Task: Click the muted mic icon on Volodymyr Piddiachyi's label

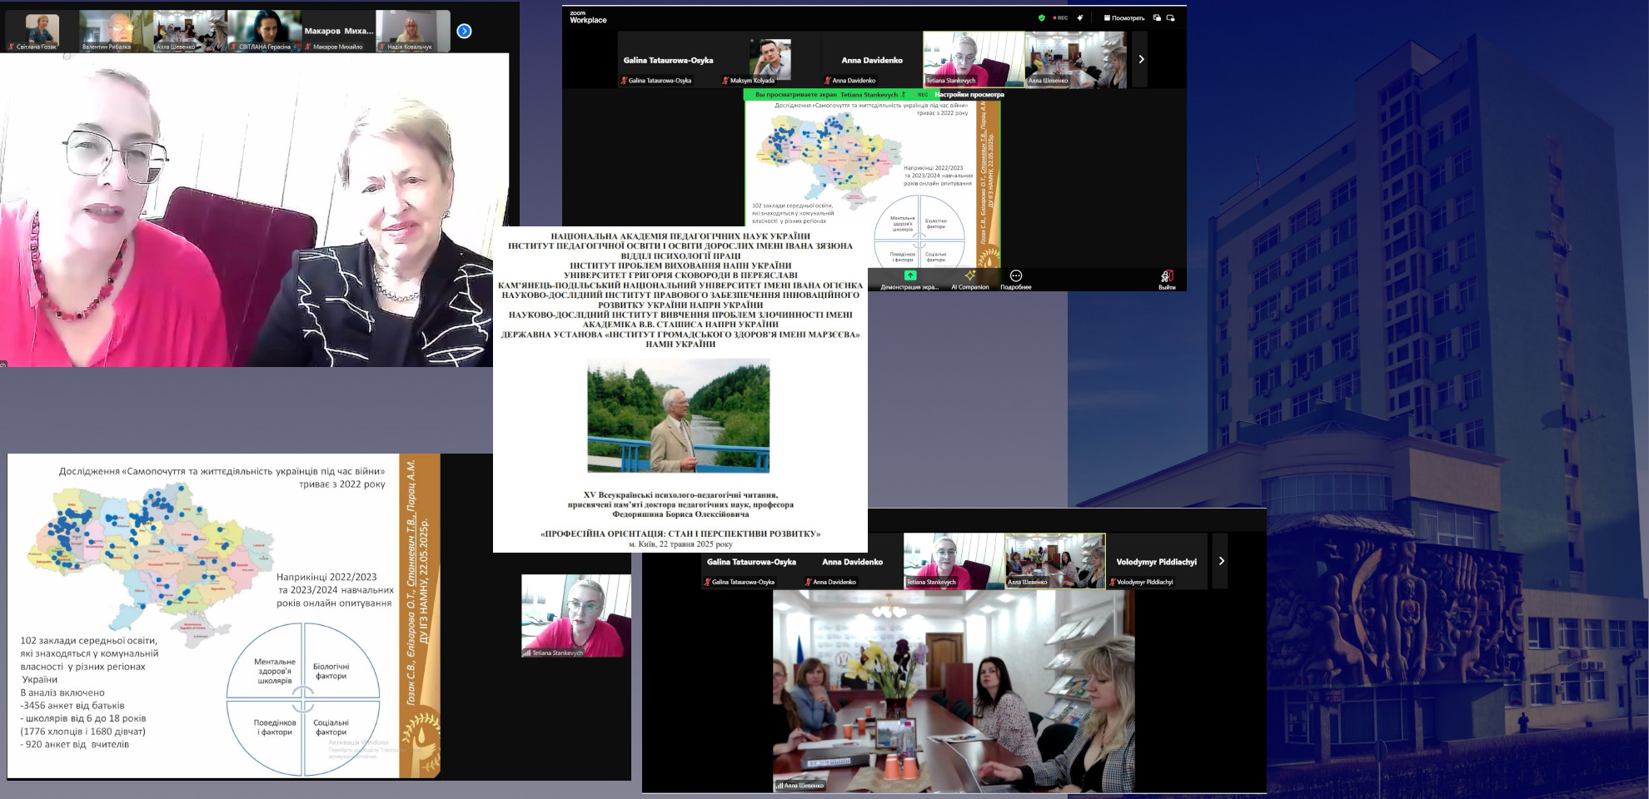Action: (1113, 582)
